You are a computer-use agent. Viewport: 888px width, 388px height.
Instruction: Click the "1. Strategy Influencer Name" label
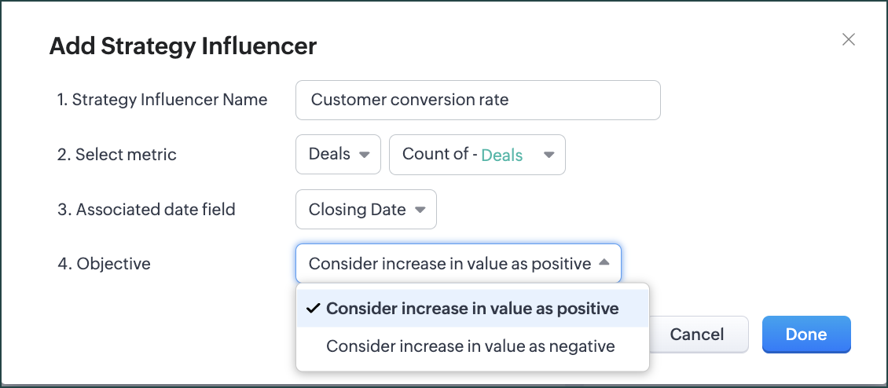pyautogui.click(x=162, y=100)
